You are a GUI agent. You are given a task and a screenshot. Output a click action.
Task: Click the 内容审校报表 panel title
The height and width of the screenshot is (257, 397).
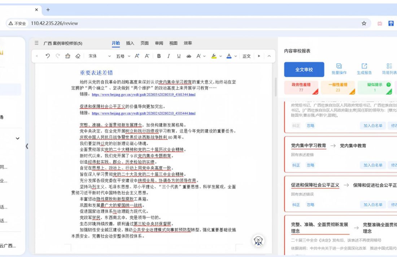point(297,51)
